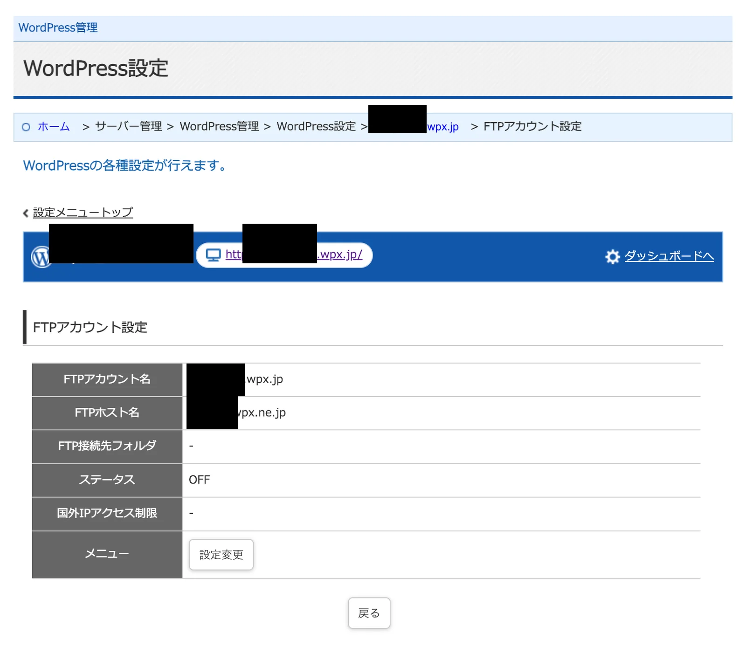Click the メニュー row header
This screenshot has width=746, height=652.
point(107,554)
